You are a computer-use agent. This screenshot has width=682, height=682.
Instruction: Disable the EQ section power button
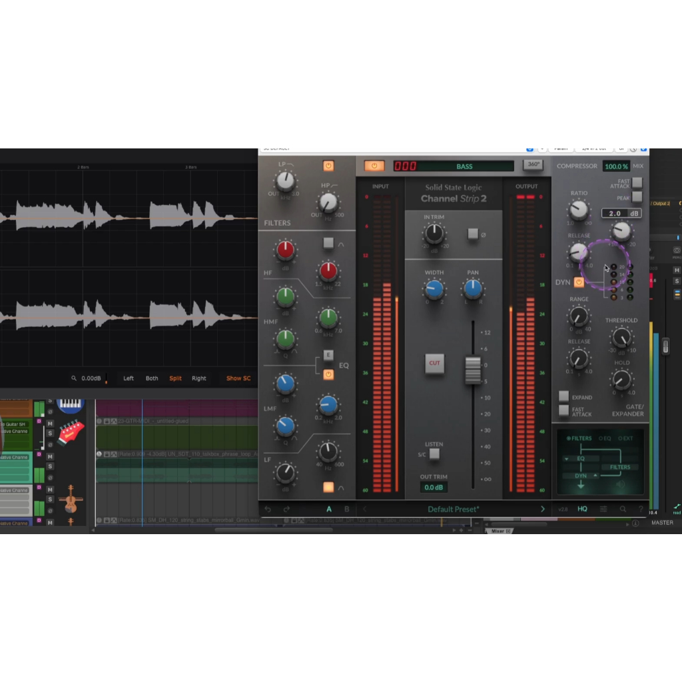[328, 374]
